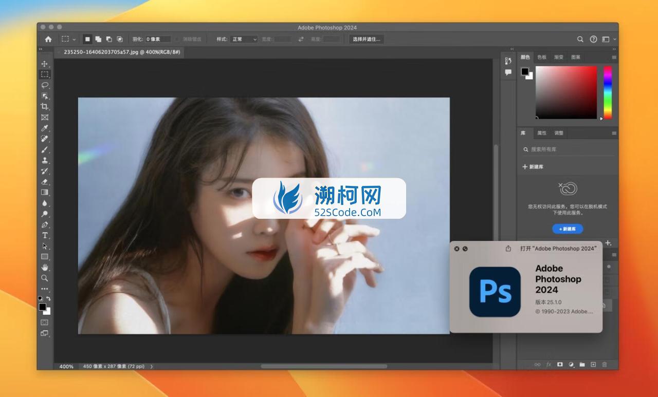Viewport: 658px width, 397px height.
Task: Switch to the 渐变 tab
Action: [559, 57]
